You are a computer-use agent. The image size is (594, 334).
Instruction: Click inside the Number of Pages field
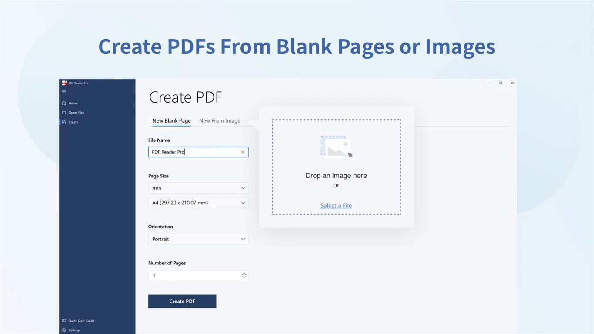(x=198, y=275)
